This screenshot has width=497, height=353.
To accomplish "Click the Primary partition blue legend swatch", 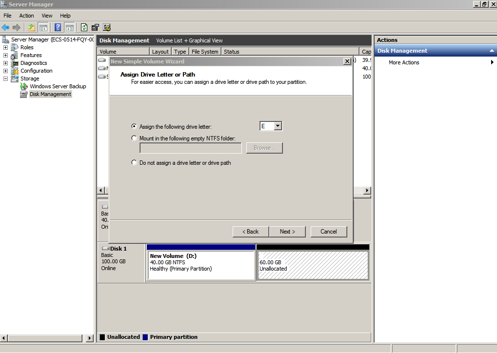I will point(145,337).
